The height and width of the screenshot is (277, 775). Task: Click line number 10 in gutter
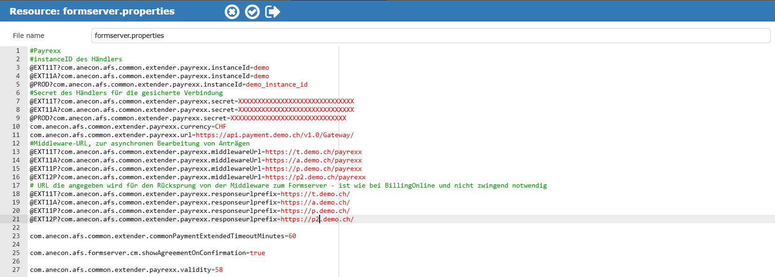[16, 126]
